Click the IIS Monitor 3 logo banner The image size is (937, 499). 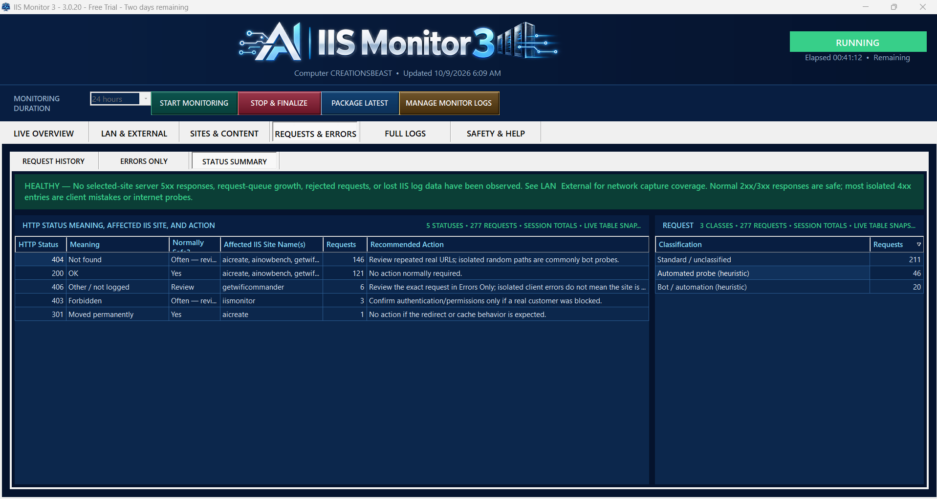[x=398, y=42]
